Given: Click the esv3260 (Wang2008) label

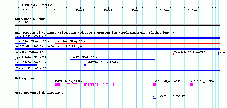Looking at the screenshot, I should click(x=29, y=52).
